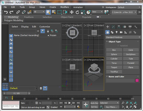
Task: Create a Sphere primitive
Action: point(114,54)
